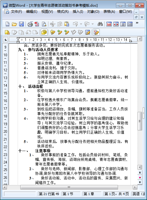
Task: Click the right indent marker on ruler
Action: (x=130, y=41)
